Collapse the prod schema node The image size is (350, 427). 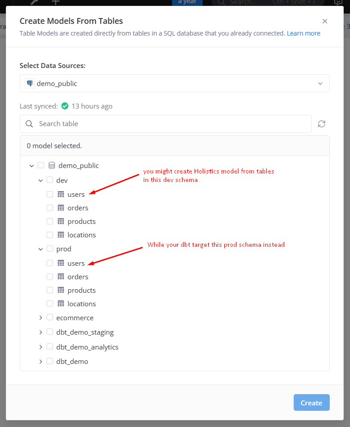[x=41, y=249]
